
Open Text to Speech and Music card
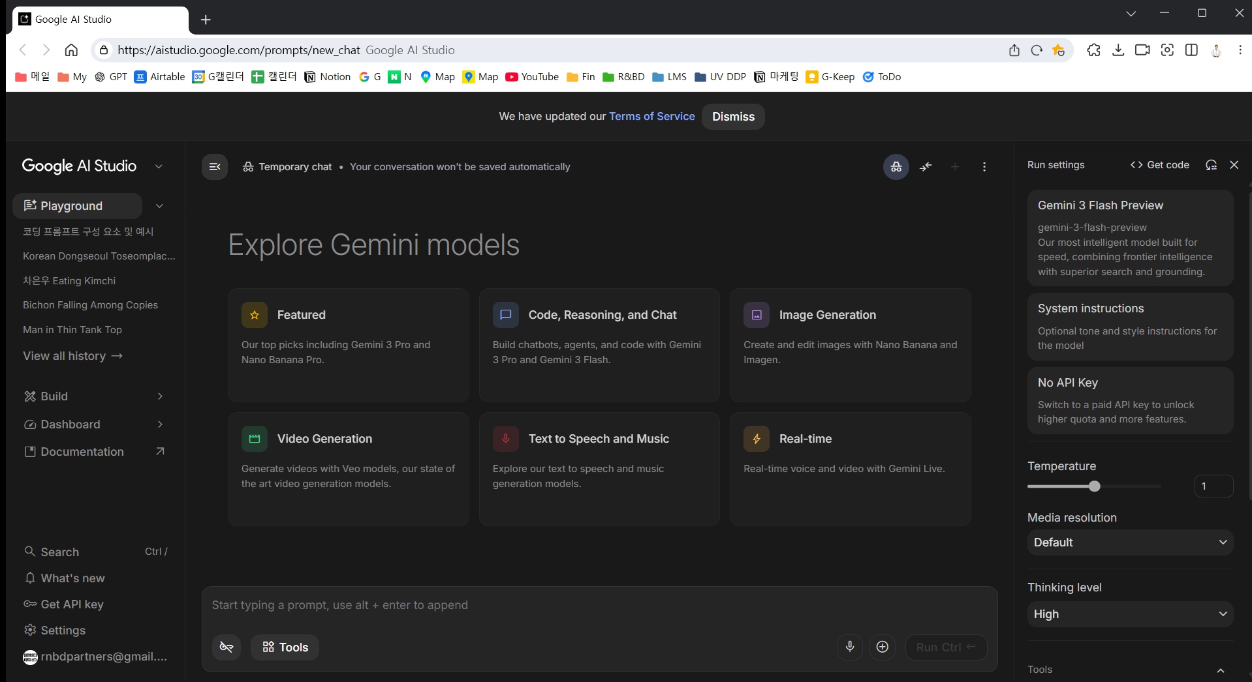(599, 469)
